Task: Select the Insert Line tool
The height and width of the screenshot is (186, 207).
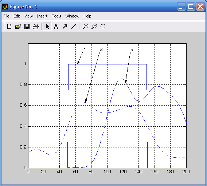Action: pos(74,27)
